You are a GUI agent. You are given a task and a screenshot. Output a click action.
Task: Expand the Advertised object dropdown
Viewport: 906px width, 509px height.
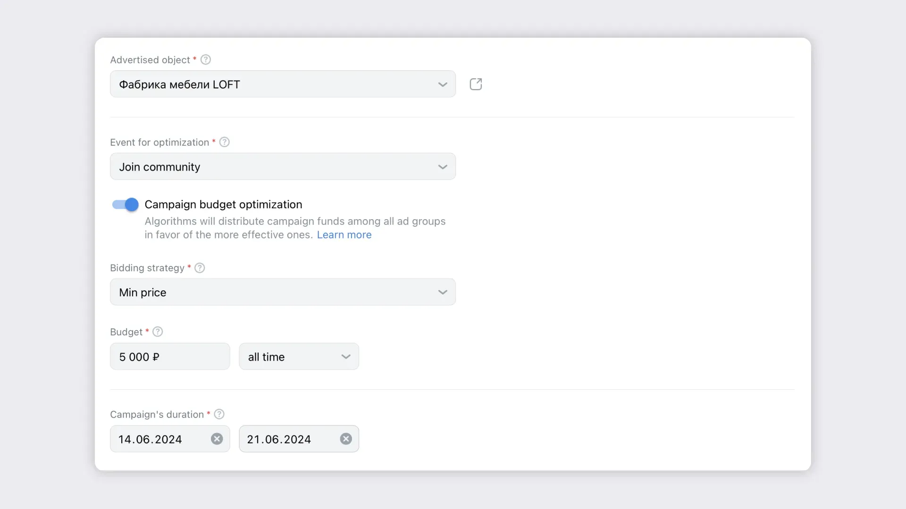442,84
